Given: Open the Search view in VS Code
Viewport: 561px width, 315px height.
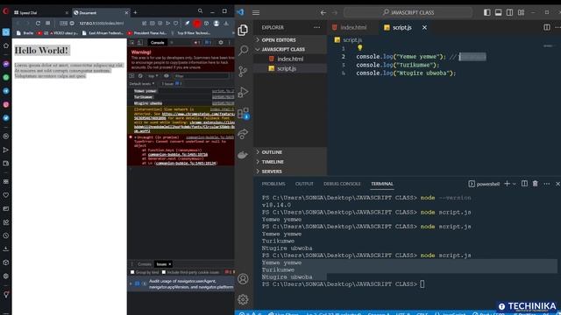Looking at the screenshot, I should (243, 51).
